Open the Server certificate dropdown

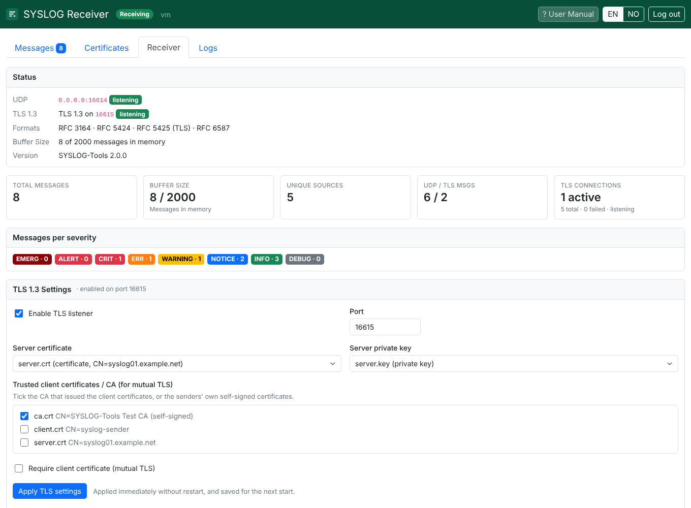(x=177, y=364)
